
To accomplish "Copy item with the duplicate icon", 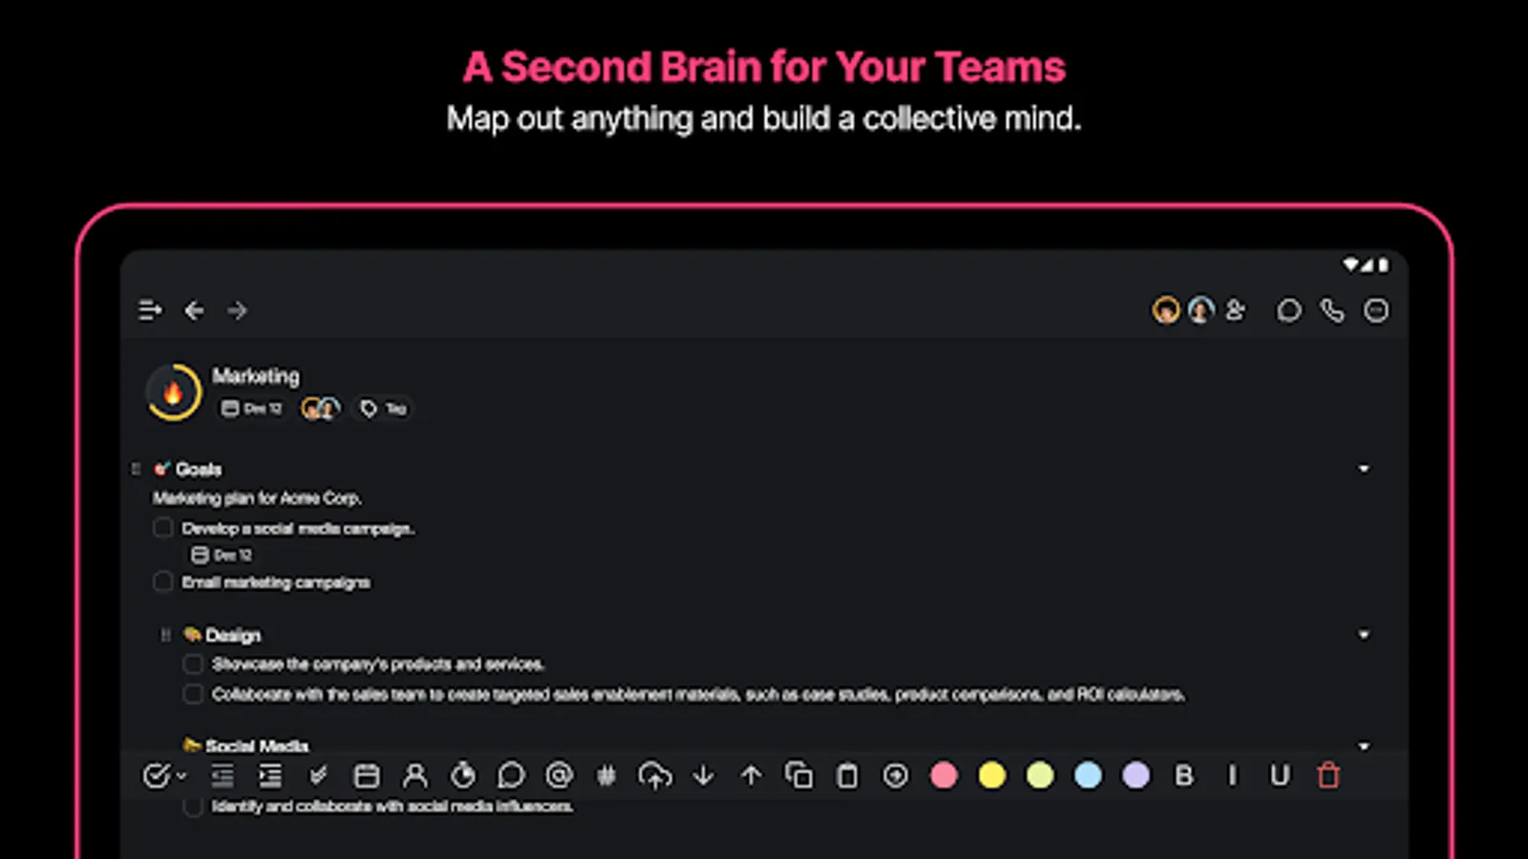I will (799, 776).
